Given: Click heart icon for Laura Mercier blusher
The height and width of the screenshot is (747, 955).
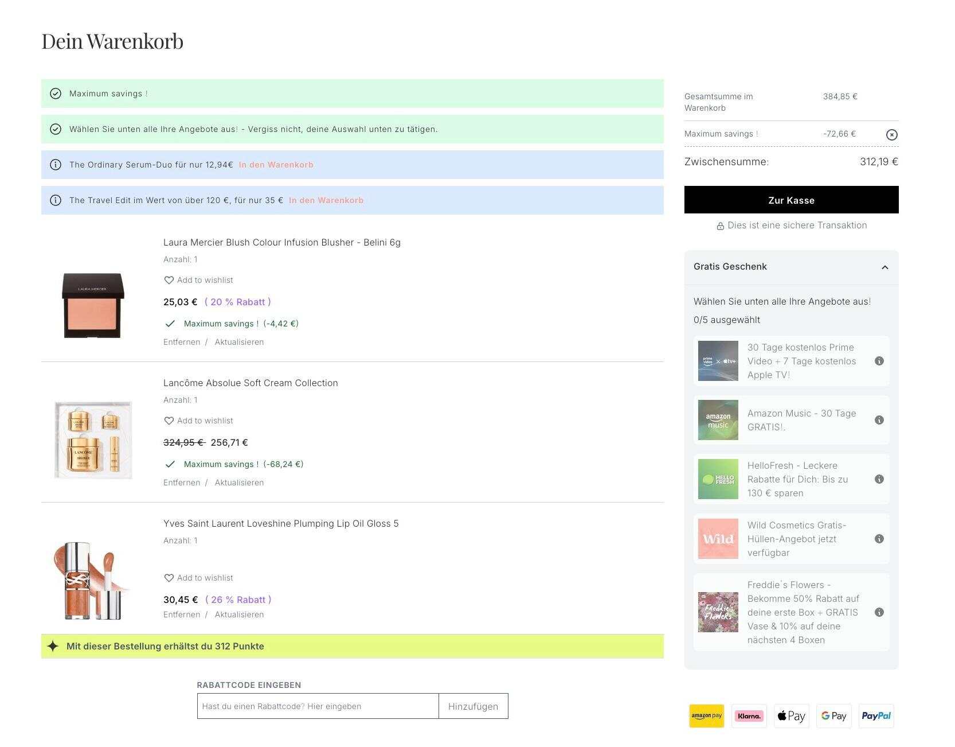Looking at the screenshot, I should [169, 280].
